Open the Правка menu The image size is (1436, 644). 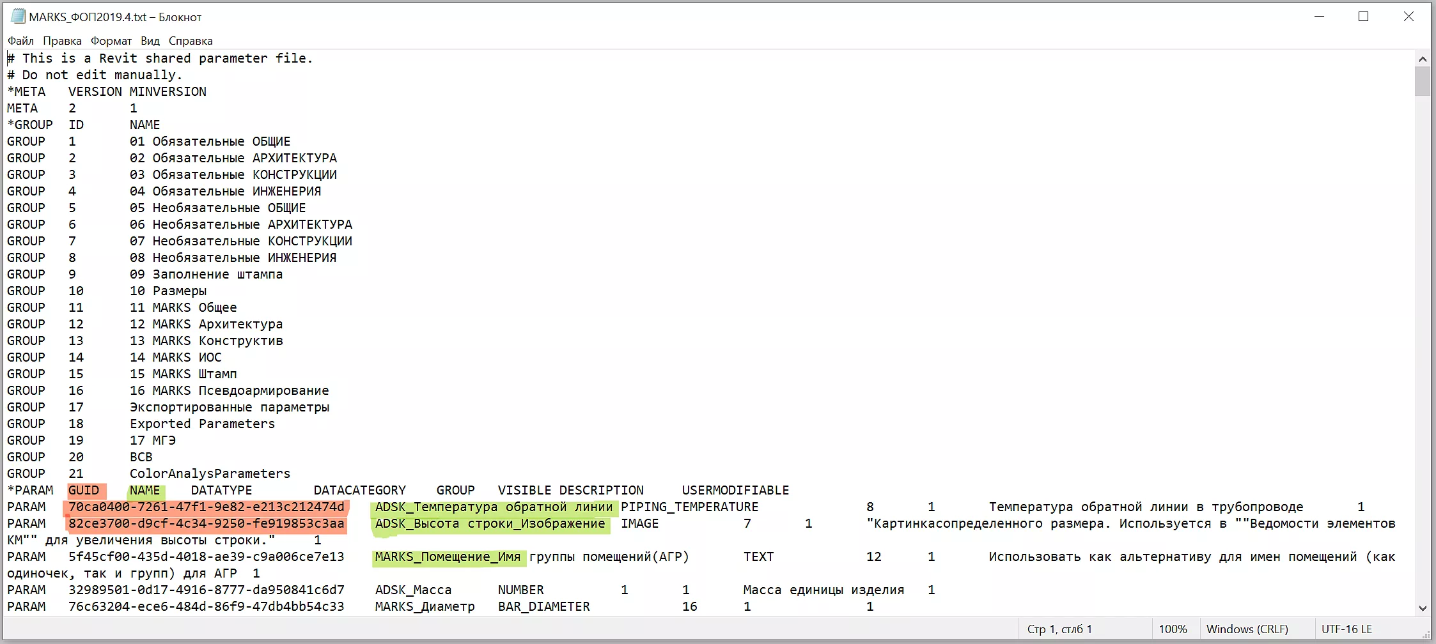tap(62, 41)
